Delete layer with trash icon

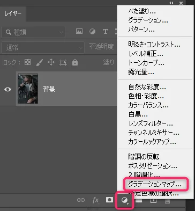[x=167, y=201]
